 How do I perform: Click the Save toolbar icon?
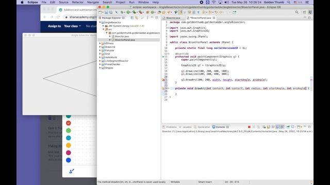pos(106,12)
